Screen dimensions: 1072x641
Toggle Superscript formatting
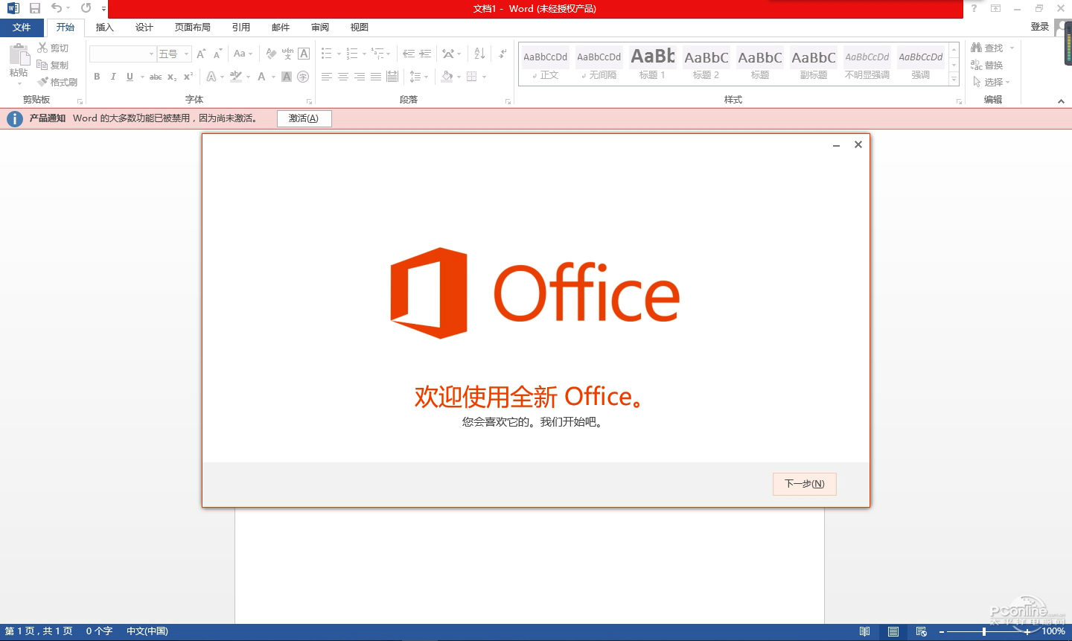pos(188,77)
